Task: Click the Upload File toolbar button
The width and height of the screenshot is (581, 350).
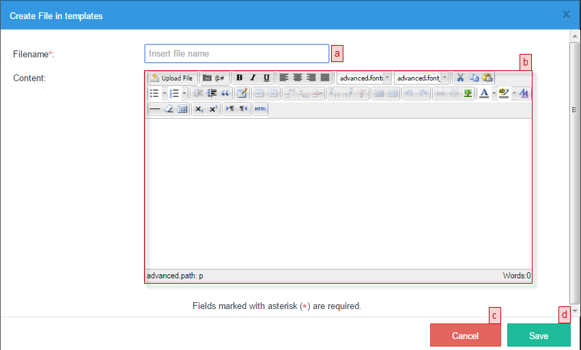Action: click(x=173, y=78)
